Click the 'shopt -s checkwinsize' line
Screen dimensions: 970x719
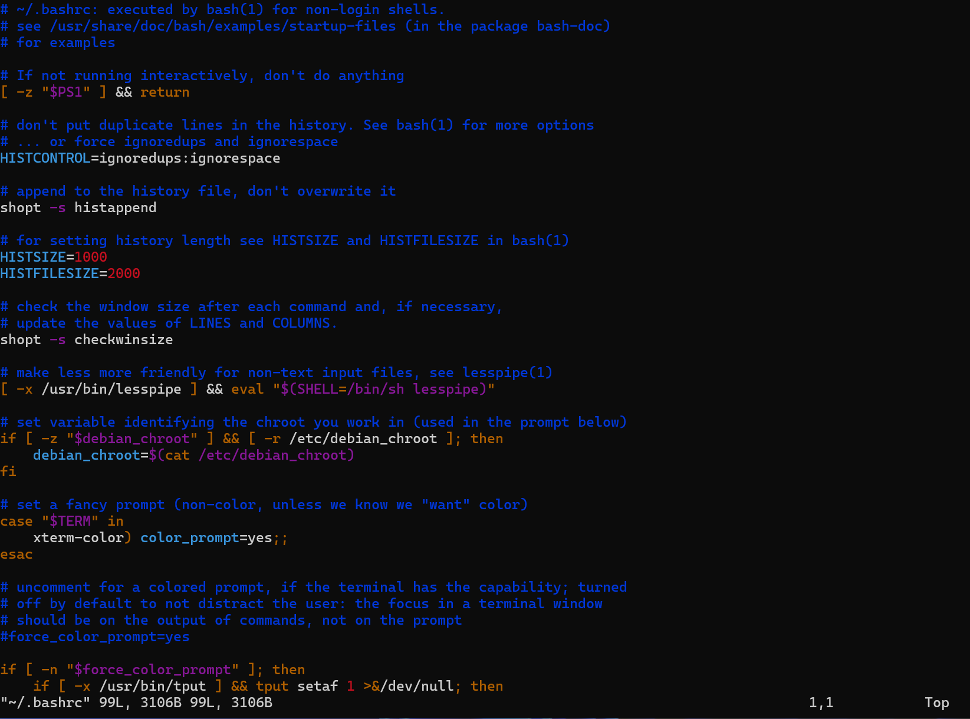point(87,339)
